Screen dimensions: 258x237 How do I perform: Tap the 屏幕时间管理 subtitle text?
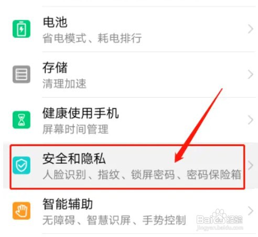tap(76, 129)
